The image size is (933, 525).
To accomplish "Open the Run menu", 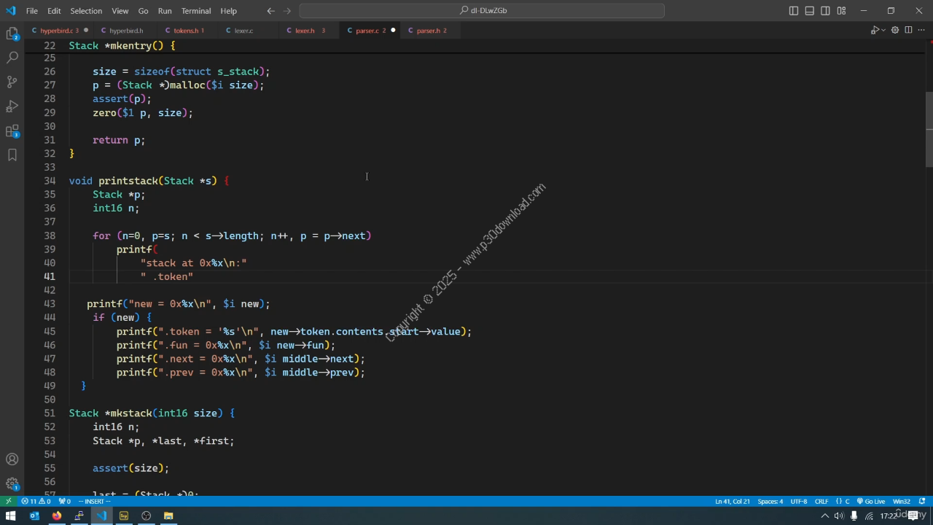I will 165,11.
